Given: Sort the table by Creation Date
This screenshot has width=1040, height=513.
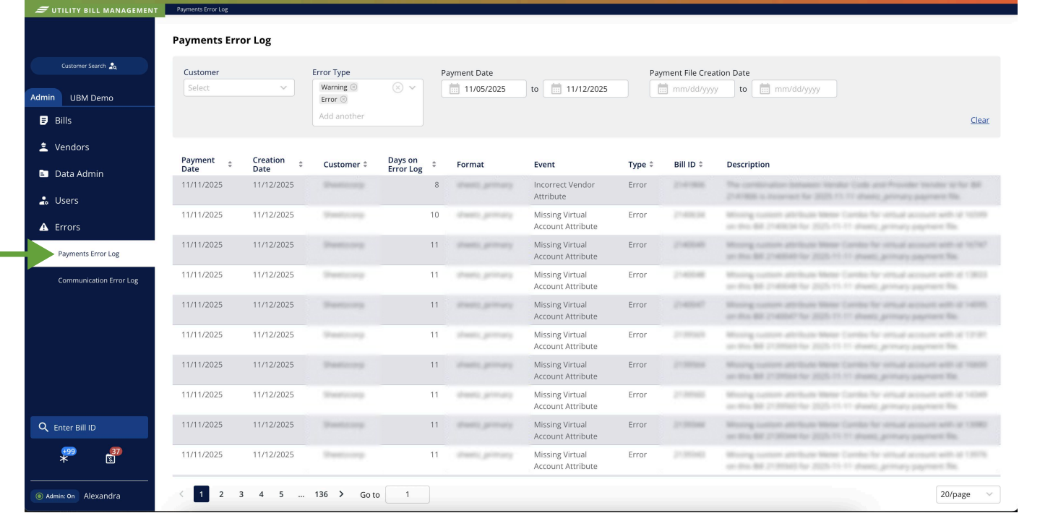Looking at the screenshot, I should [301, 165].
